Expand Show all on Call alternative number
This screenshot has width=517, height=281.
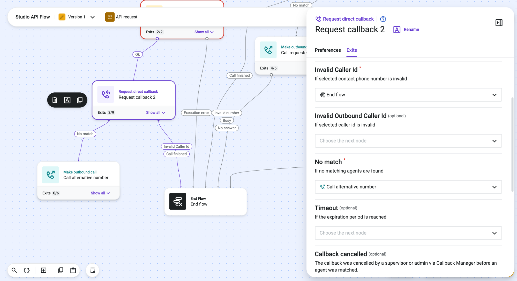tap(100, 193)
